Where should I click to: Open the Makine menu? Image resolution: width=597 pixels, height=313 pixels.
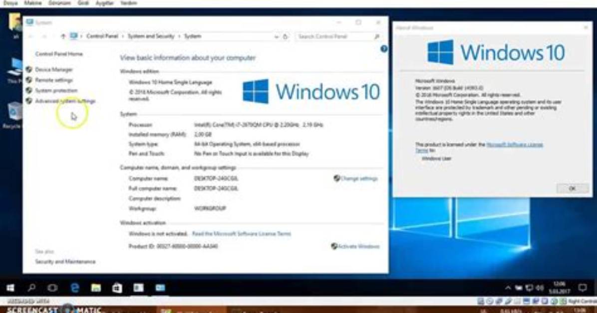33,3
